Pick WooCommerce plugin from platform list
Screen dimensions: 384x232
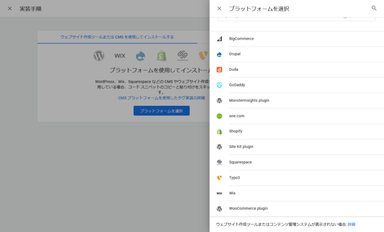248,208
